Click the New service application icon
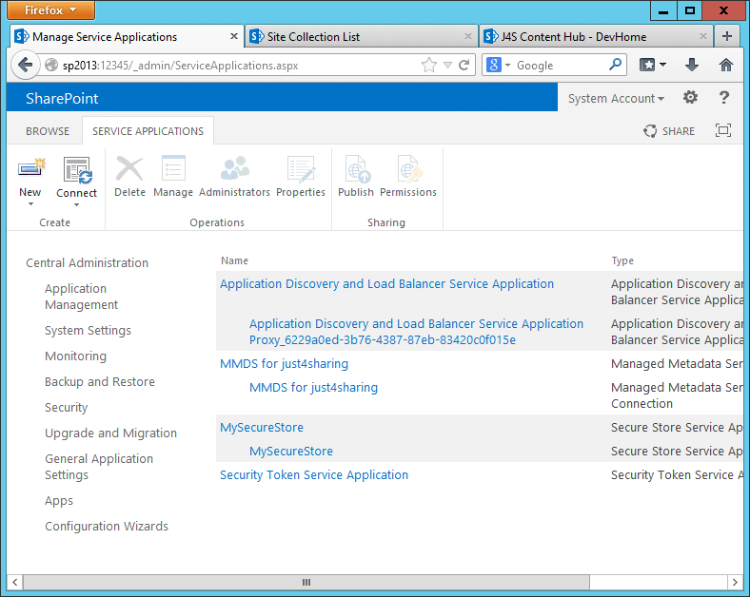 tap(30, 169)
